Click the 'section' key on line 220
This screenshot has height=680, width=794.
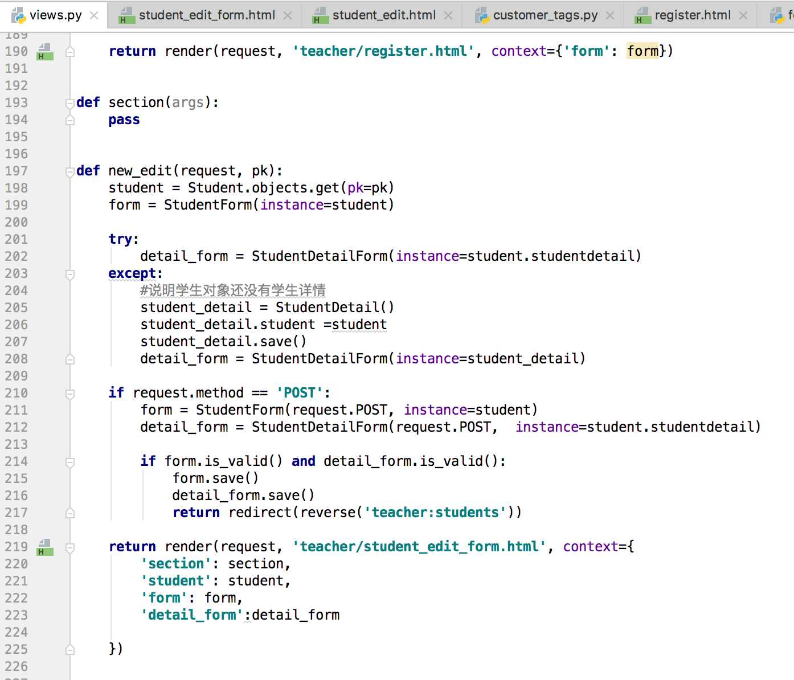tap(176, 564)
